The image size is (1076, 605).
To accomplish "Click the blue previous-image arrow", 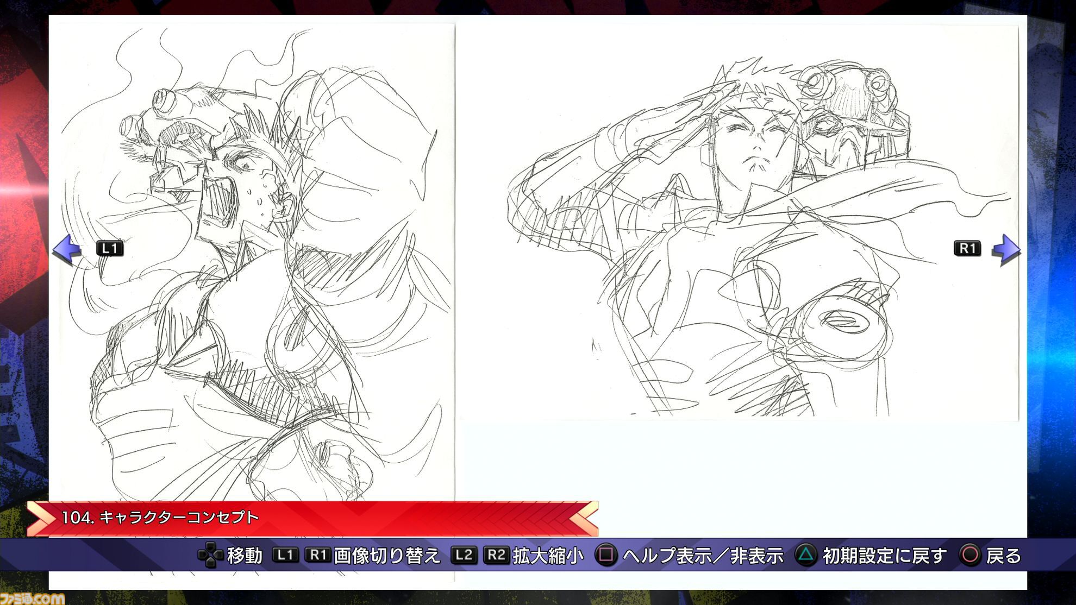I will pyautogui.click(x=67, y=249).
